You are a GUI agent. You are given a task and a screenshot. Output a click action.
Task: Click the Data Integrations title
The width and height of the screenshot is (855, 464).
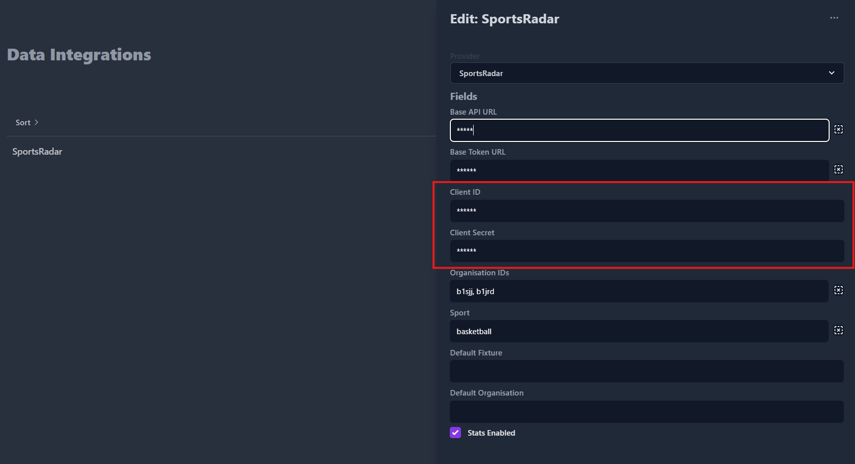pyautogui.click(x=79, y=55)
